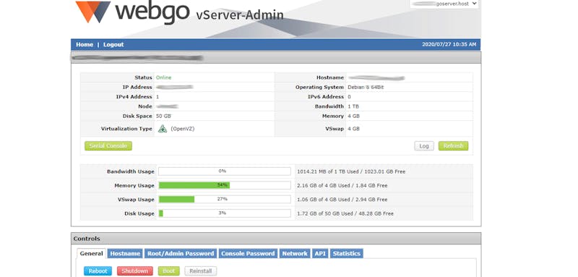Open the Statistics tab
Image resolution: width=578 pixels, height=277 pixels.
[347, 253]
